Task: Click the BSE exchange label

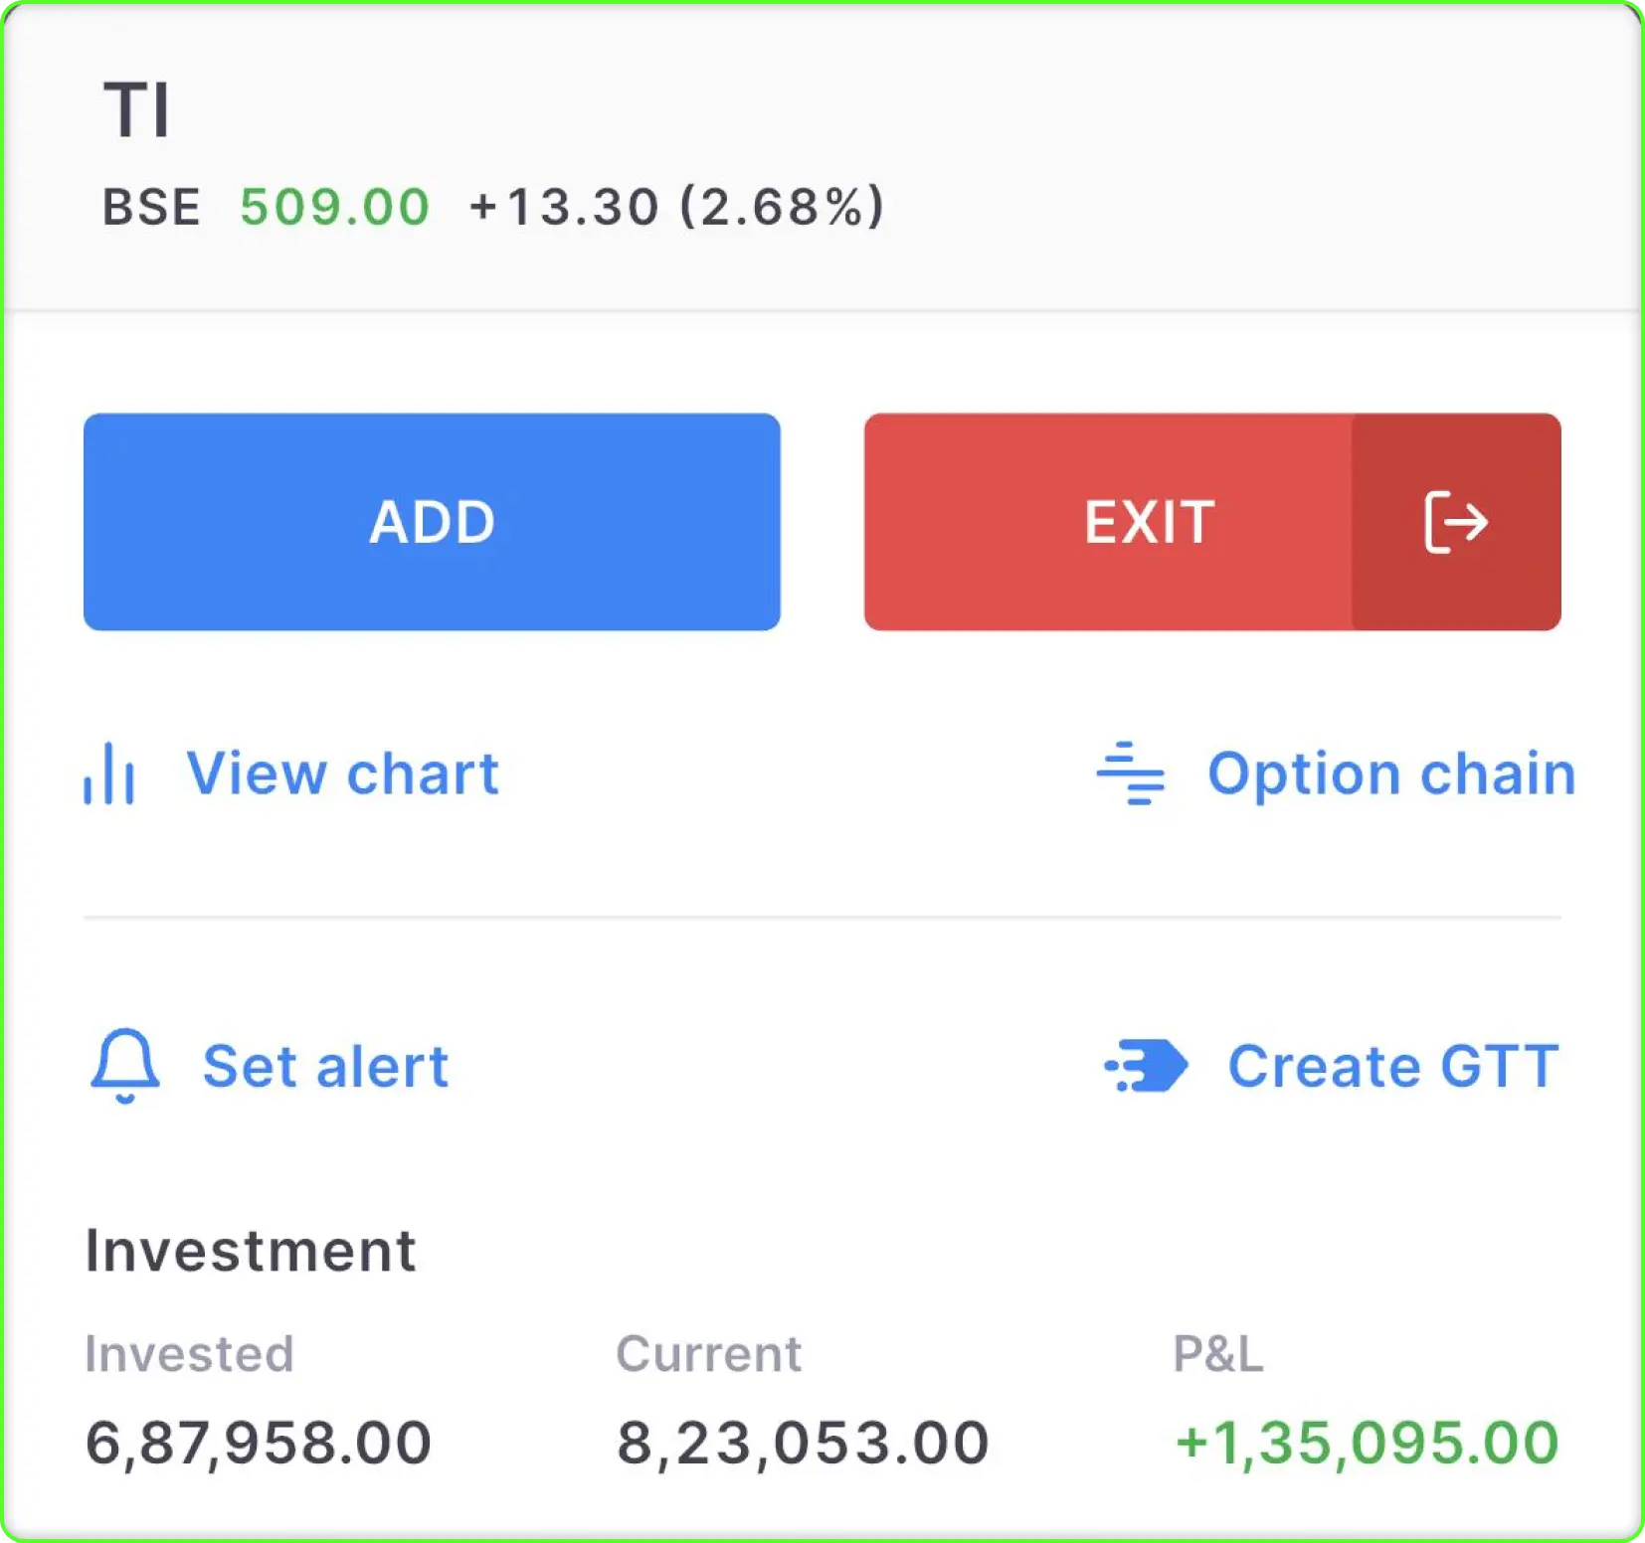Action: point(151,208)
